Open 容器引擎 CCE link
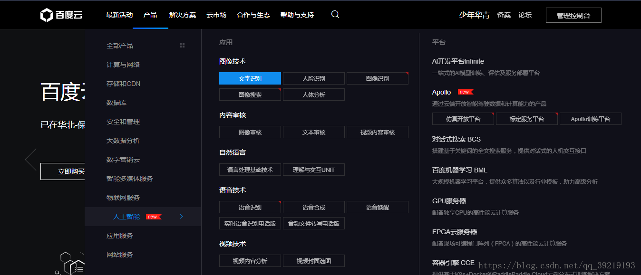Image resolution: width=641 pixels, height=275 pixels. click(453, 263)
